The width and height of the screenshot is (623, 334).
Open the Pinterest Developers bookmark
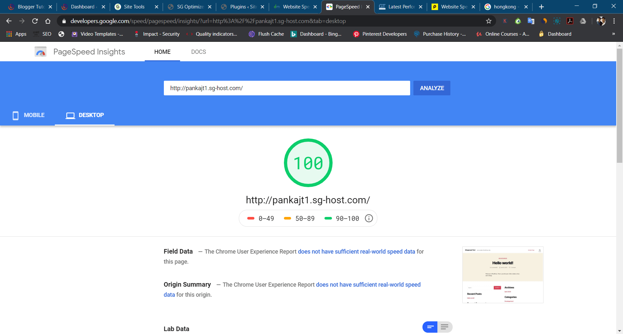pyautogui.click(x=380, y=34)
